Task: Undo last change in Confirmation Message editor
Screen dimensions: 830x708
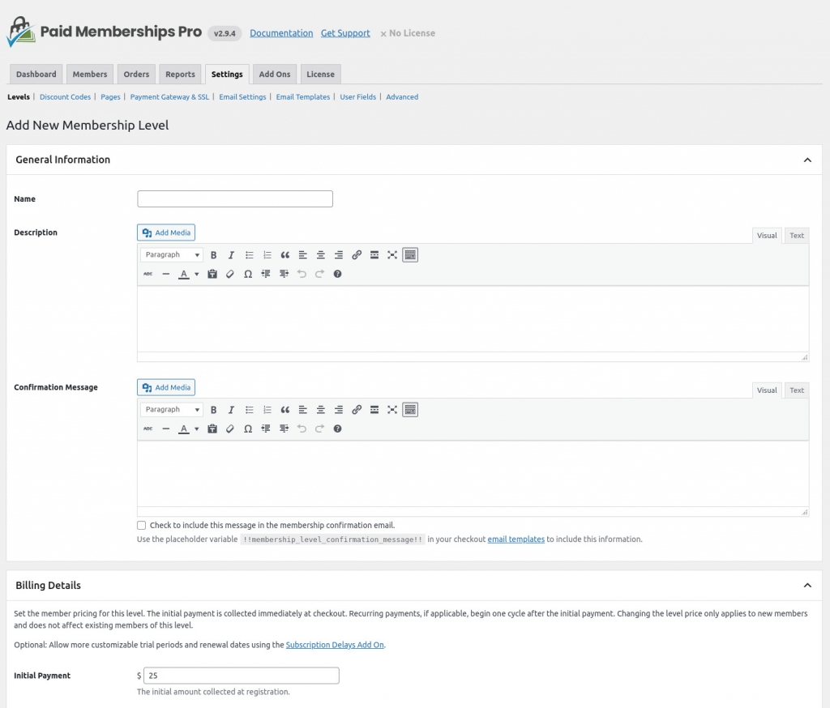Action: click(302, 429)
